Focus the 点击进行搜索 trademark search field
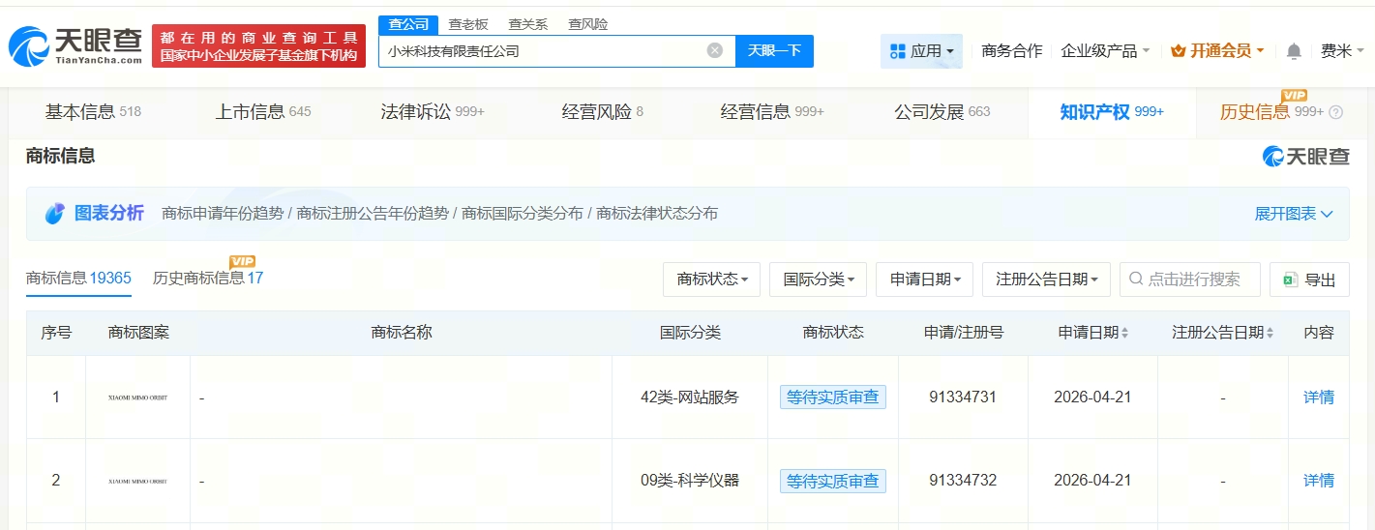Image resolution: width=1375 pixels, height=530 pixels. point(1190,280)
